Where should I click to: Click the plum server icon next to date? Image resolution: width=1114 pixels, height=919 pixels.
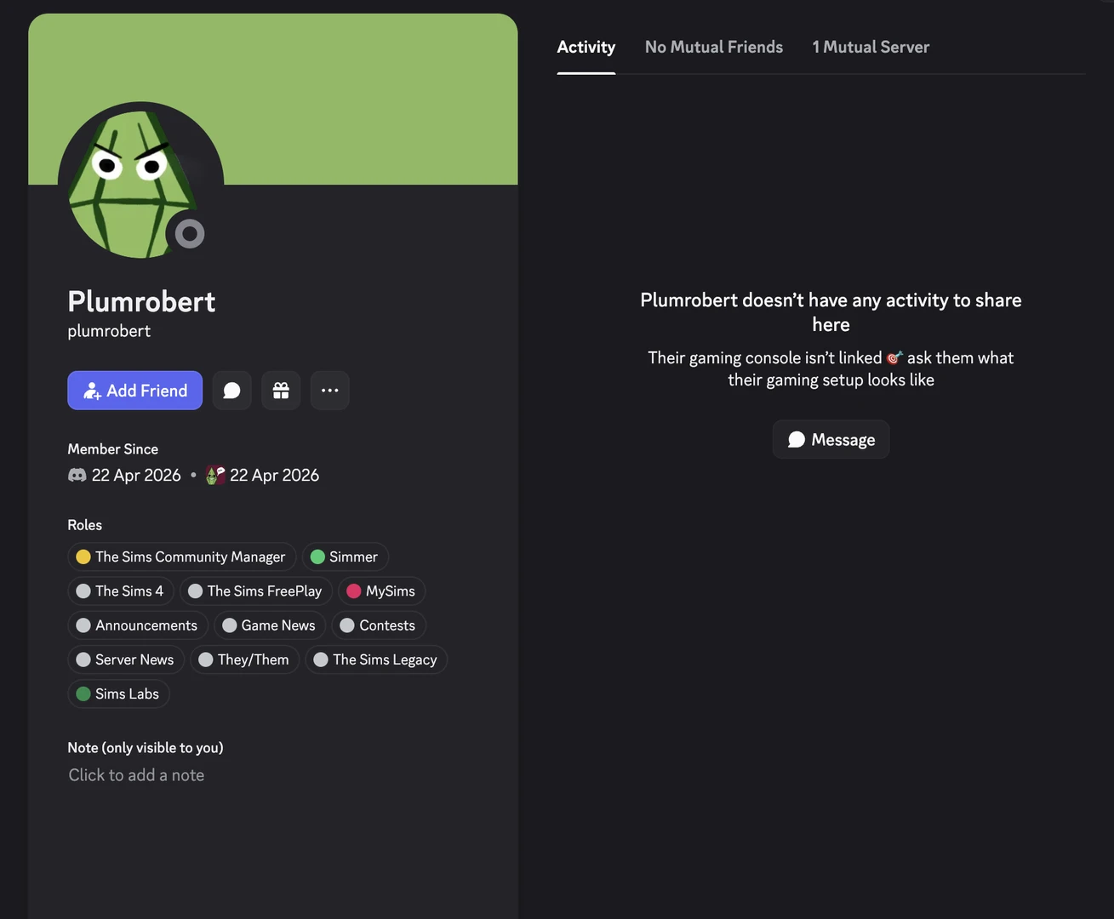pos(214,475)
